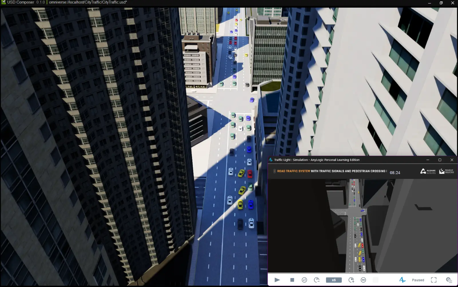The height and width of the screenshot is (287, 458).
Task: Maximize the AnyLogic Traffic Light window
Action: point(440,160)
